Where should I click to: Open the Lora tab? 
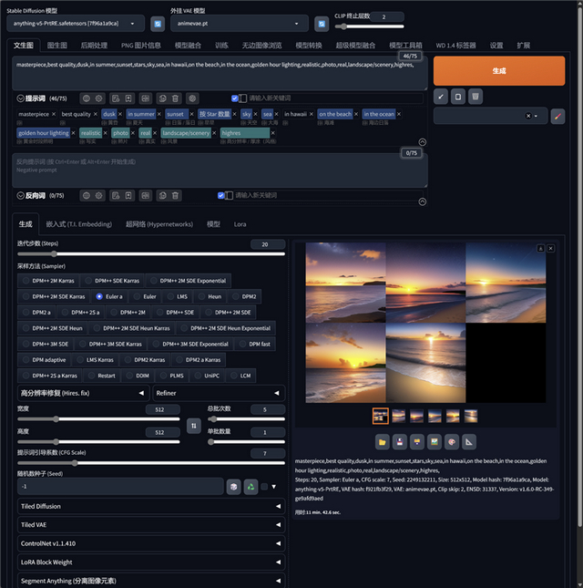(240, 223)
